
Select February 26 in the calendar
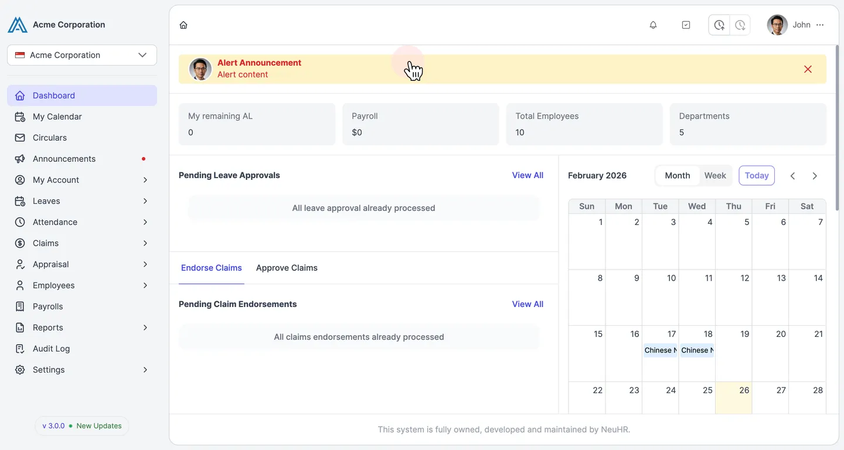pos(734,398)
